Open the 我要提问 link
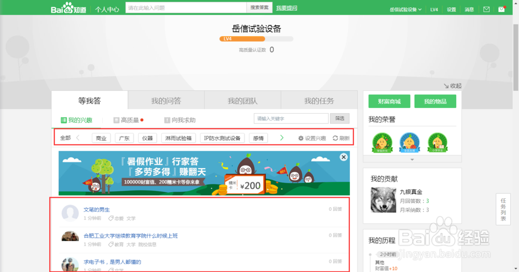Image resolution: width=519 pixels, height=272 pixels. click(286, 8)
